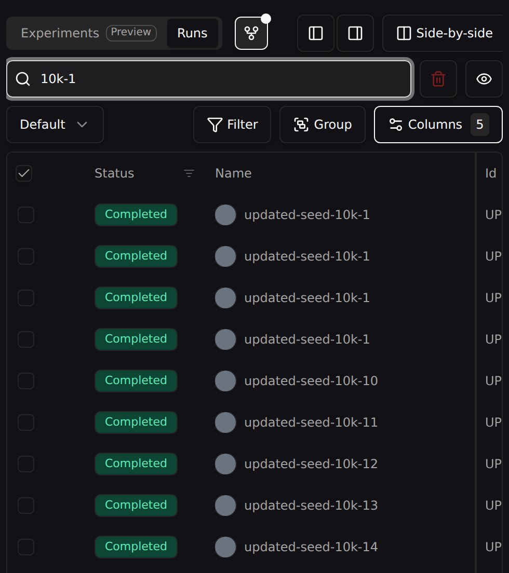Toggle visibility with the eye icon
The width and height of the screenshot is (509, 573).
484,79
